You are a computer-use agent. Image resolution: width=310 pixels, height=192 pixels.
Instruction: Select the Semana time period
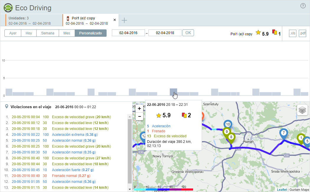coord(48,33)
